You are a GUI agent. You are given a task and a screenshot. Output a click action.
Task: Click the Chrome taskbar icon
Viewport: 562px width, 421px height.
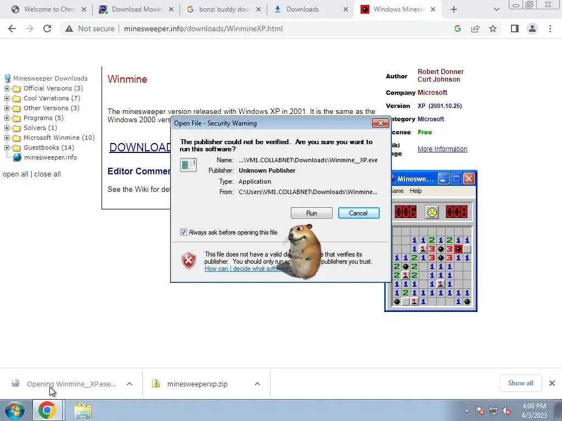point(47,410)
